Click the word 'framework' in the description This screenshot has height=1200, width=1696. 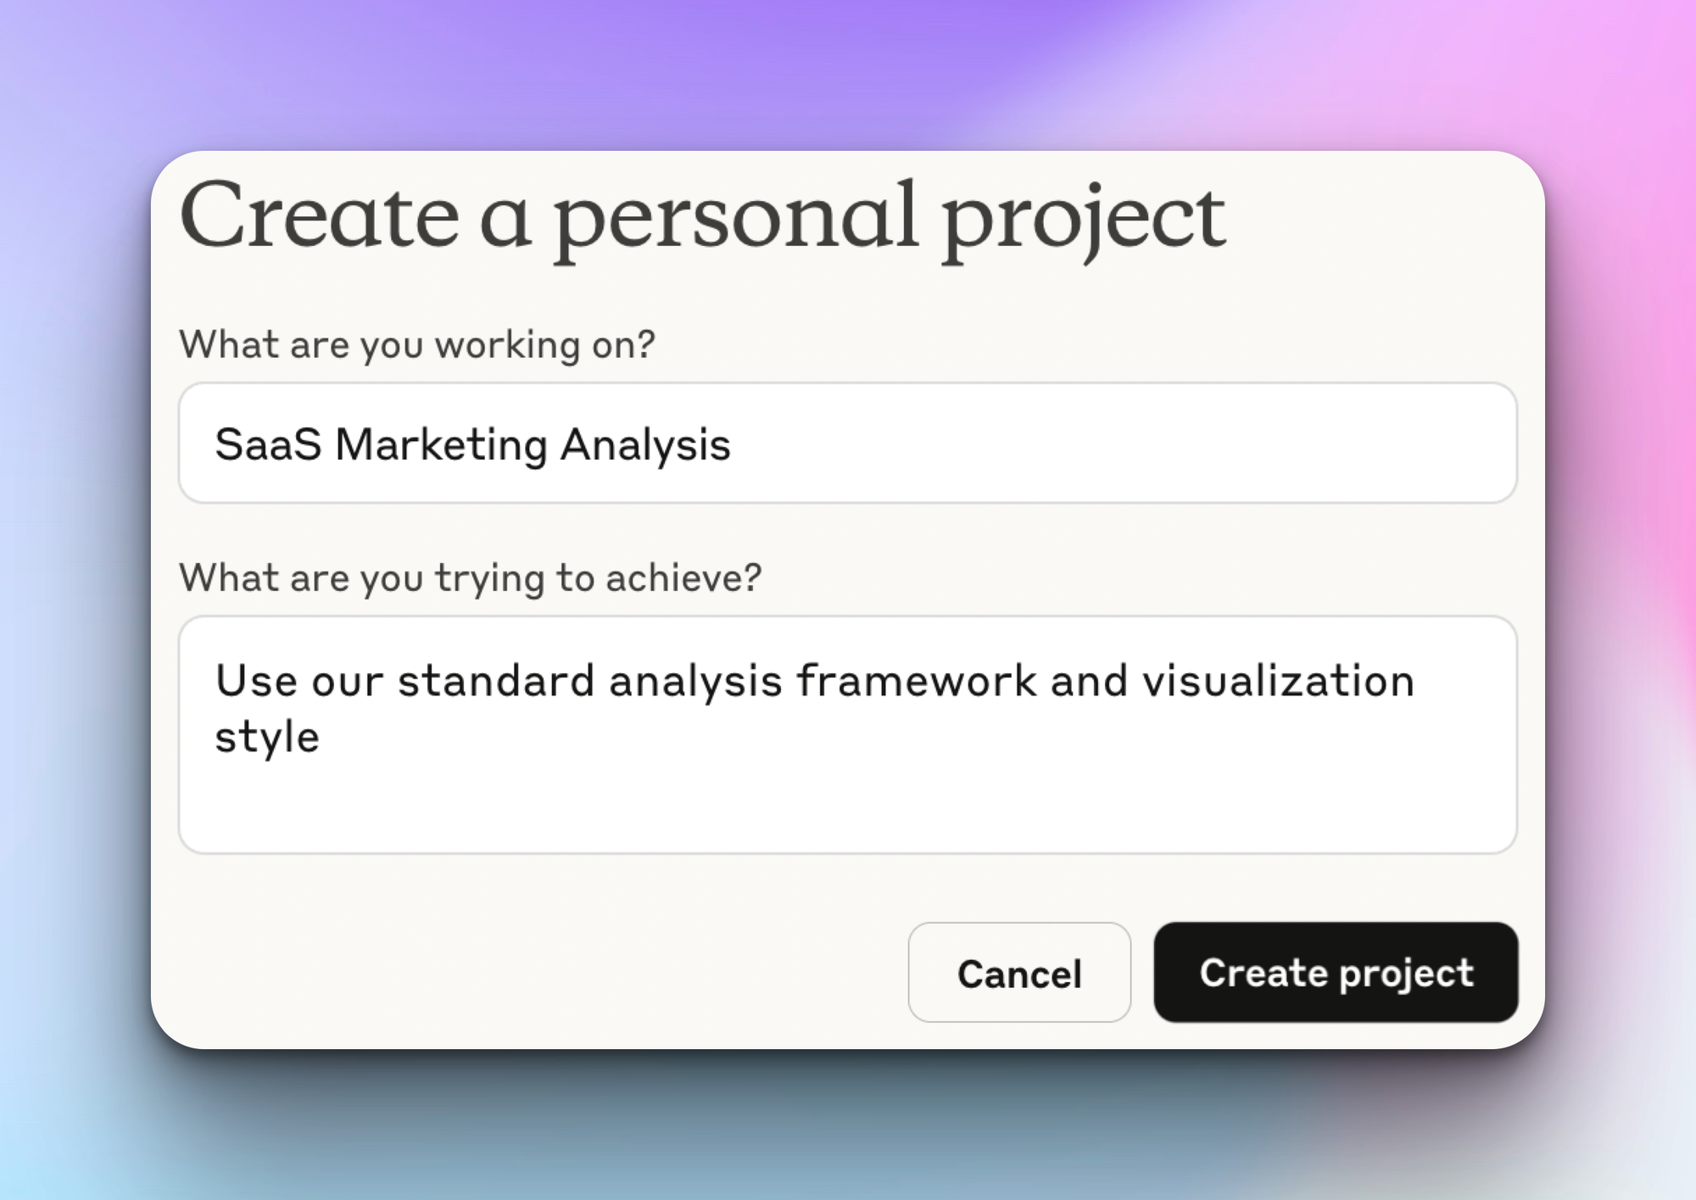pyautogui.click(x=916, y=680)
